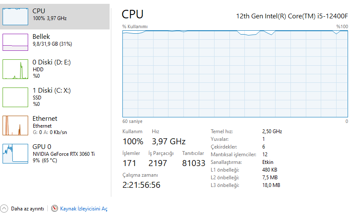Open the 0 Diski (D: E:) graph icon

point(15,69)
